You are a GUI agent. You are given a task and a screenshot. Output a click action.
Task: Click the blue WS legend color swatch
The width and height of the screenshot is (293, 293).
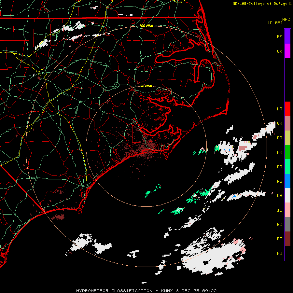point(287,181)
